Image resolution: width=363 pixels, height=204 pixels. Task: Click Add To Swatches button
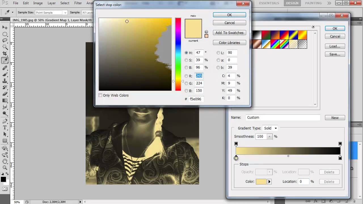coord(229,33)
